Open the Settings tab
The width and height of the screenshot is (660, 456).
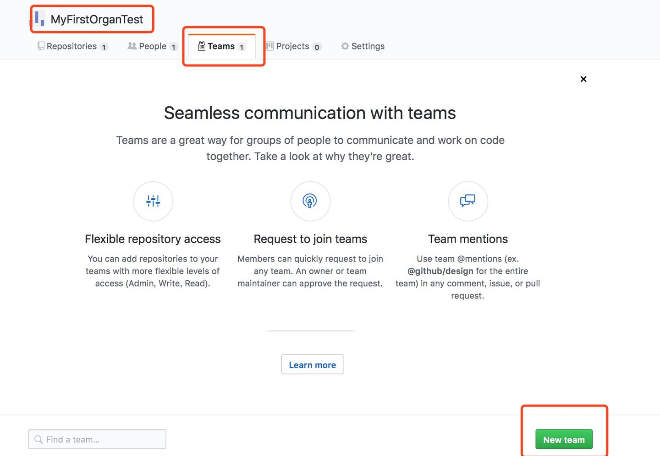coord(368,46)
